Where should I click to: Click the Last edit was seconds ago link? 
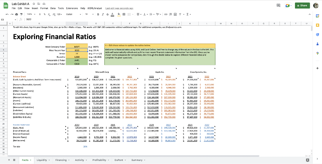119,8
